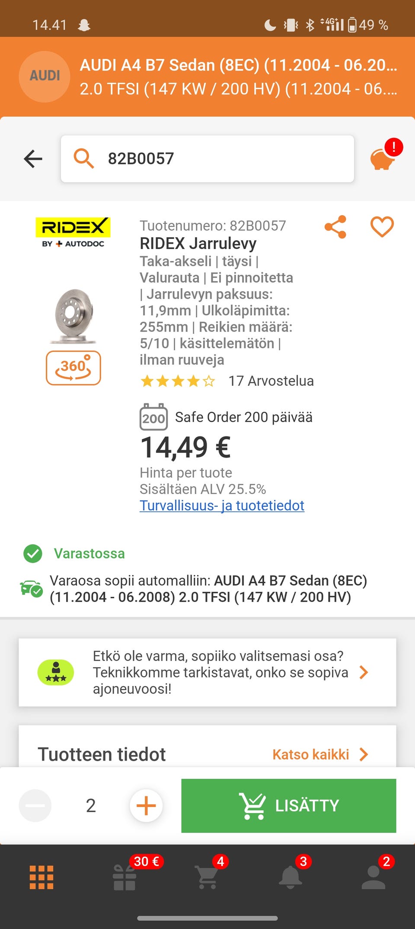Tap the back arrow icon
This screenshot has width=415, height=929.
(x=33, y=159)
